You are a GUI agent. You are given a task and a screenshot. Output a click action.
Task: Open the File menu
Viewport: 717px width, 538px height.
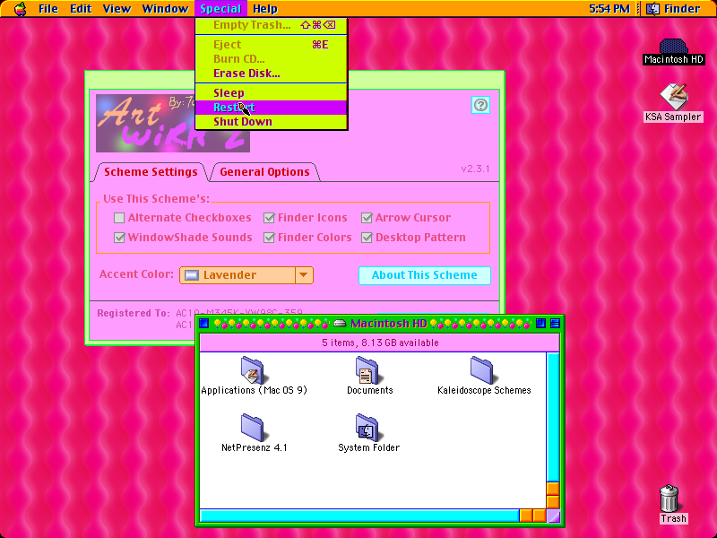48,9
